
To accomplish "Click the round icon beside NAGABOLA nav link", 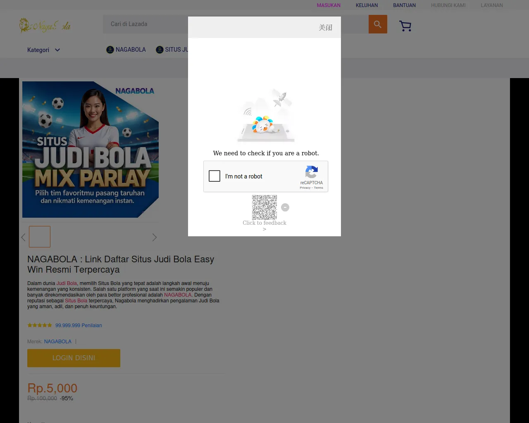I will tap(110, 50).
